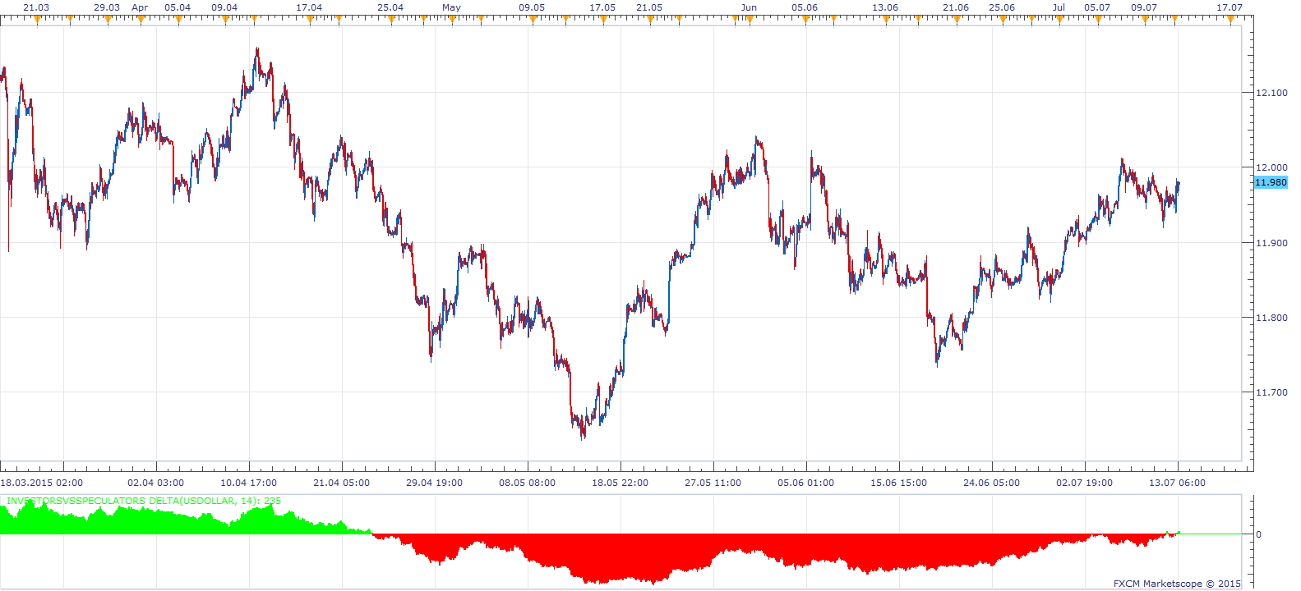Click the 29.03 date label on top axis

click(x=107, y=7)
